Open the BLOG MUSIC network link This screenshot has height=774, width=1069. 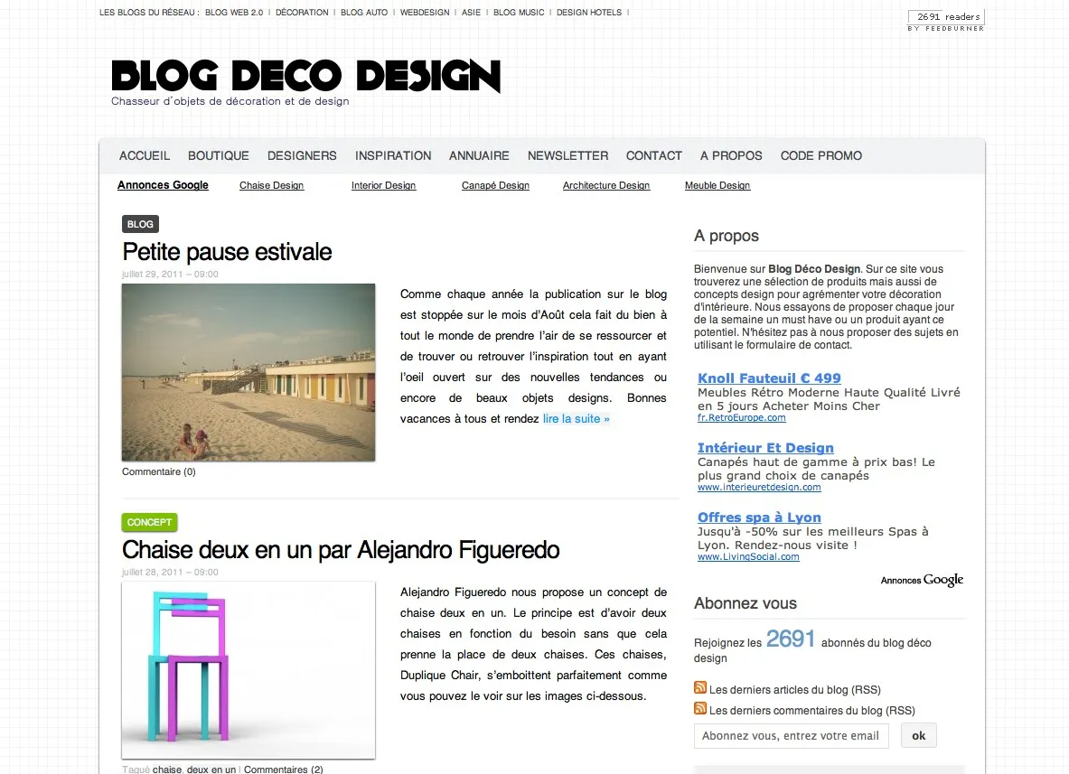tap(519, 13)
